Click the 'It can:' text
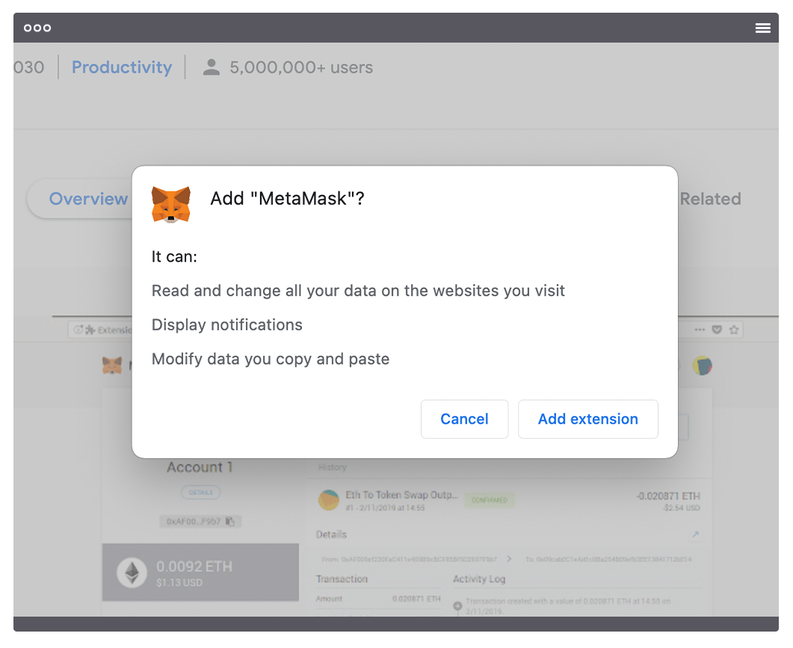 [x=174, y=257]
